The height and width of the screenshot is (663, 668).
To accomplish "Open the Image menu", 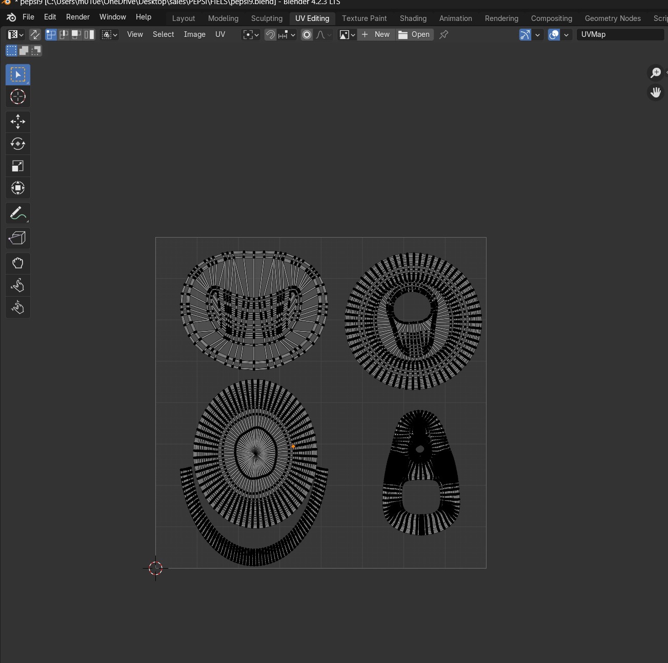I will click(195, 34).
